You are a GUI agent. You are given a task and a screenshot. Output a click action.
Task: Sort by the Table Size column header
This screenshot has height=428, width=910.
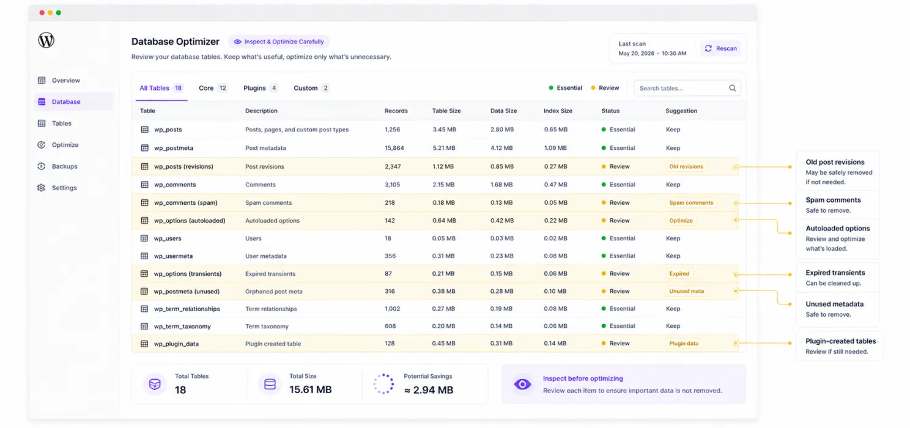pyautogui.click(x=446, y=111)
